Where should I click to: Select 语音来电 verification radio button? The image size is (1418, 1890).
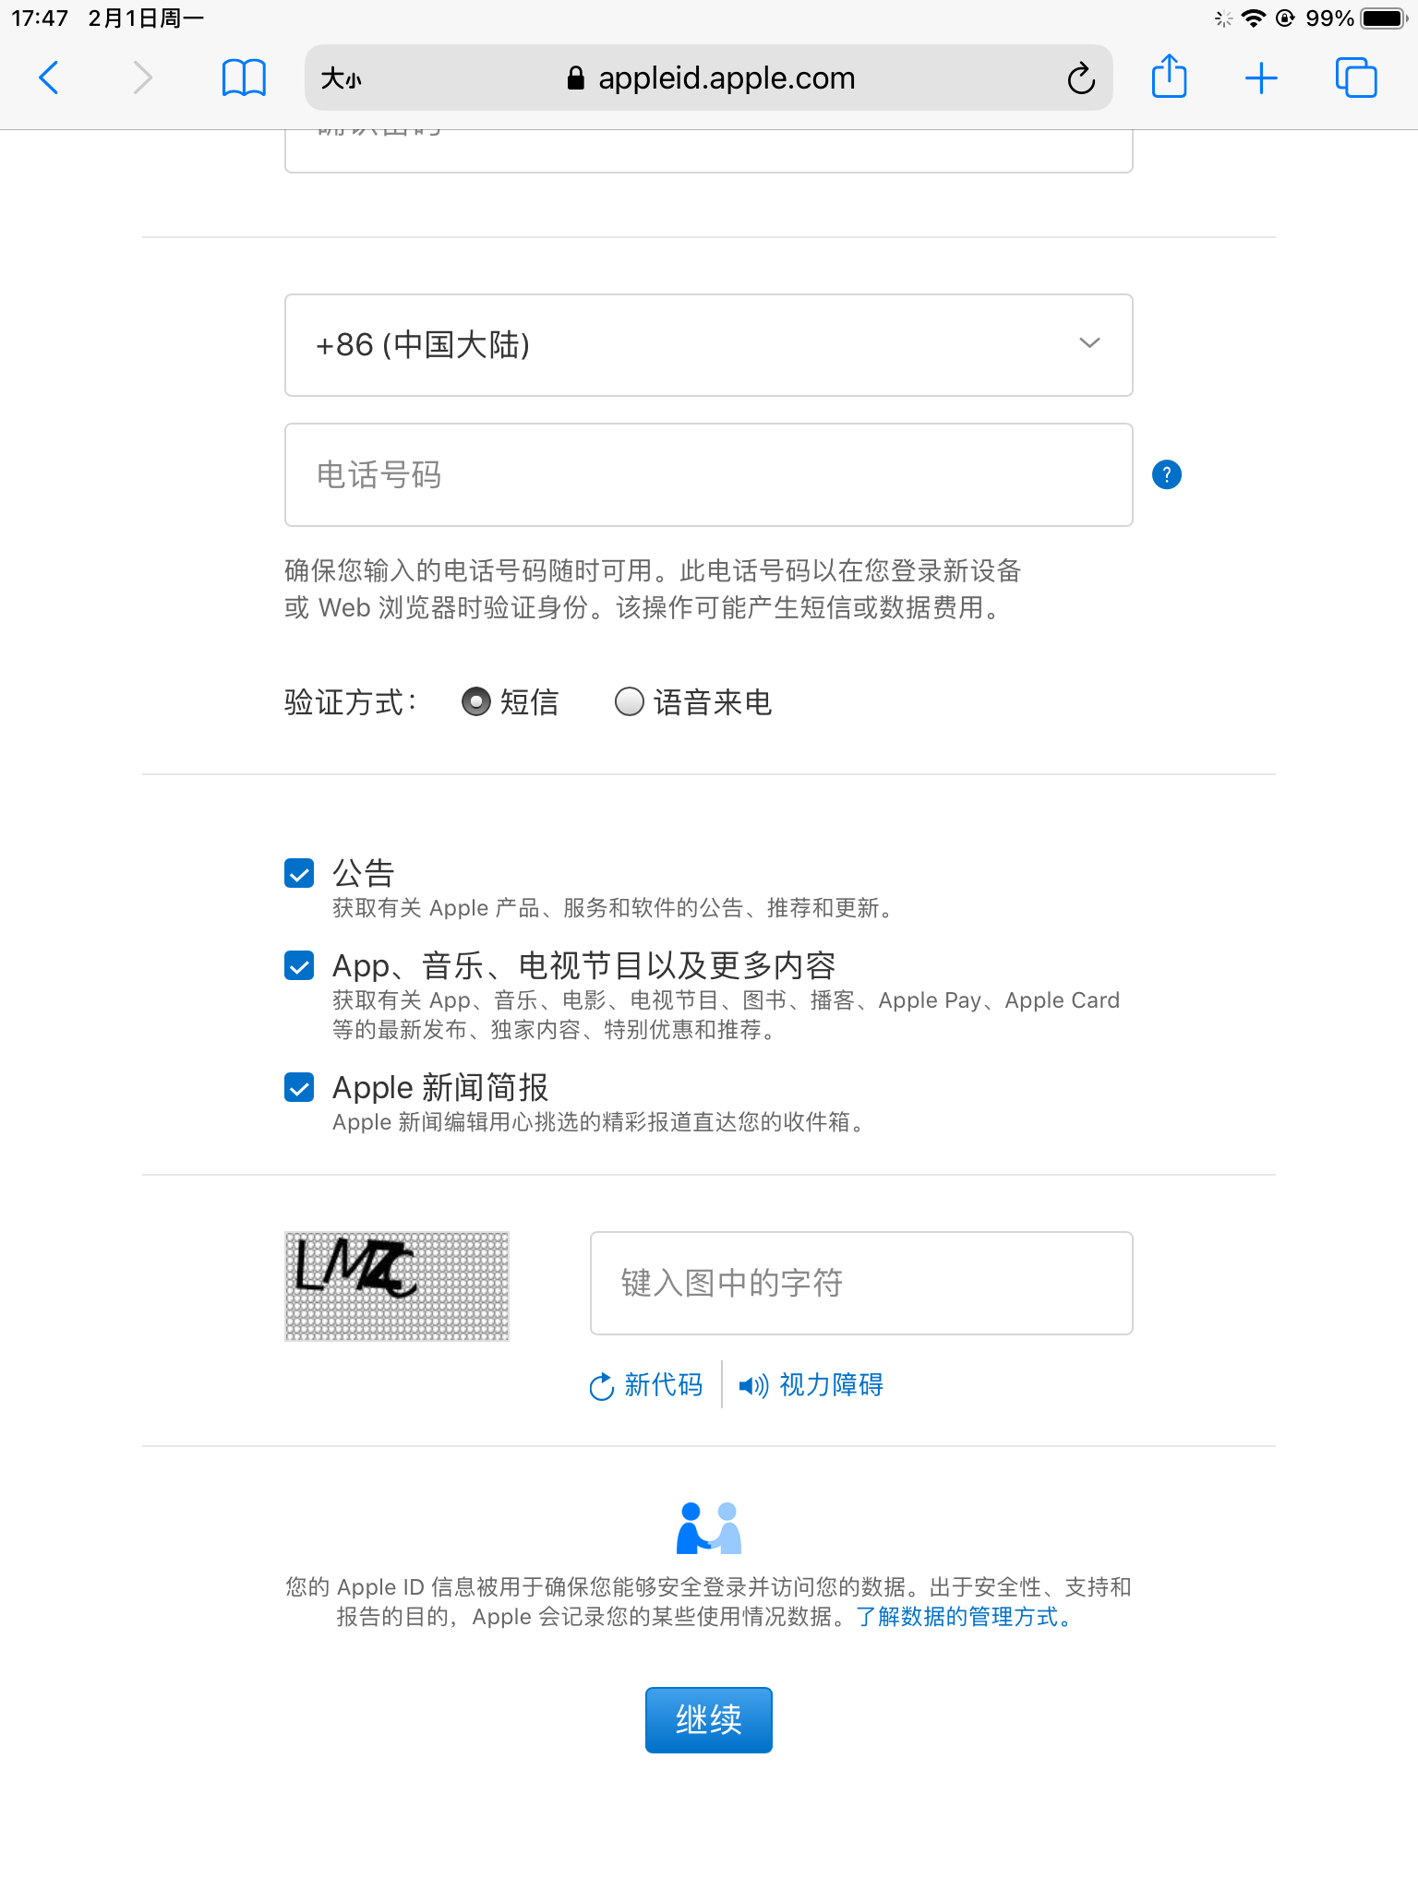629,702
